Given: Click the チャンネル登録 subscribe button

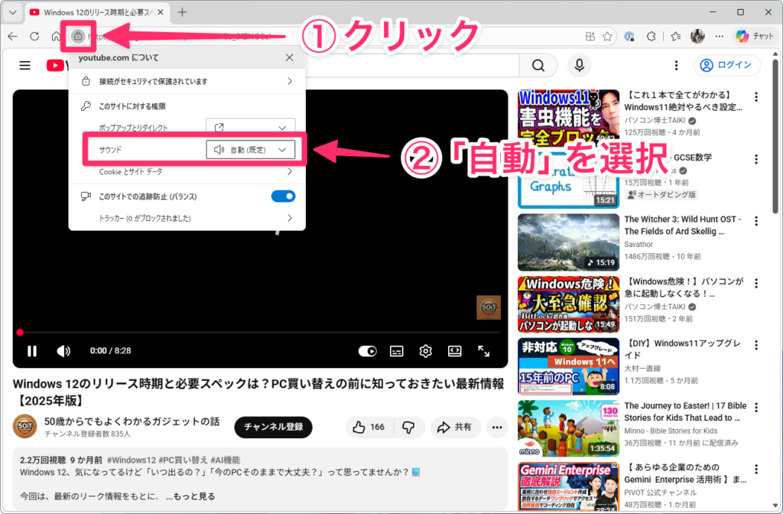Looking at the screenshot, I should click(x=273, y=427).
